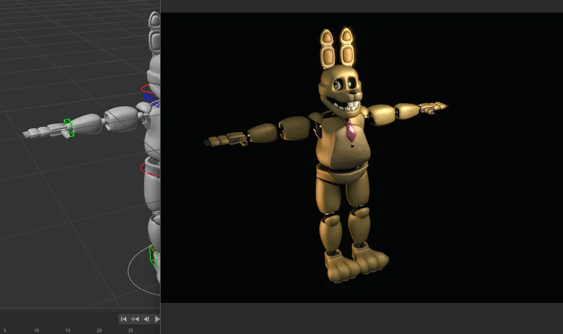
Task: Select the green wrist control on gray model
Action: pyautogui.click(x=69, y=128)
